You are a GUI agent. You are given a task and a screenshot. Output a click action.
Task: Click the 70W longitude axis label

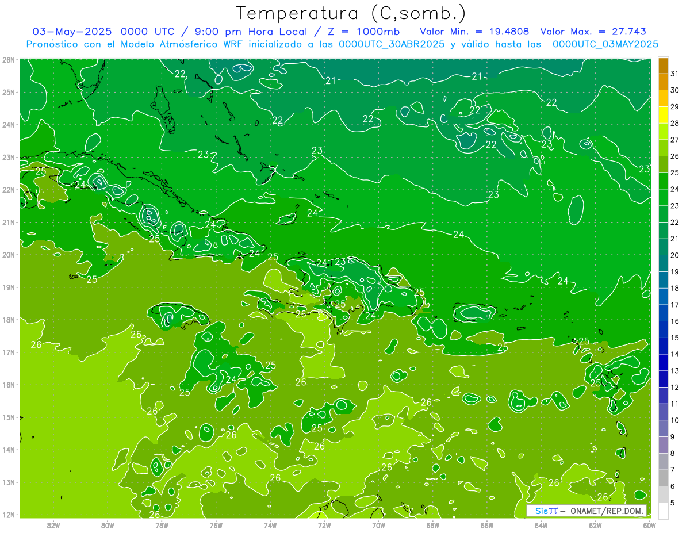click(x=378, y=525)
